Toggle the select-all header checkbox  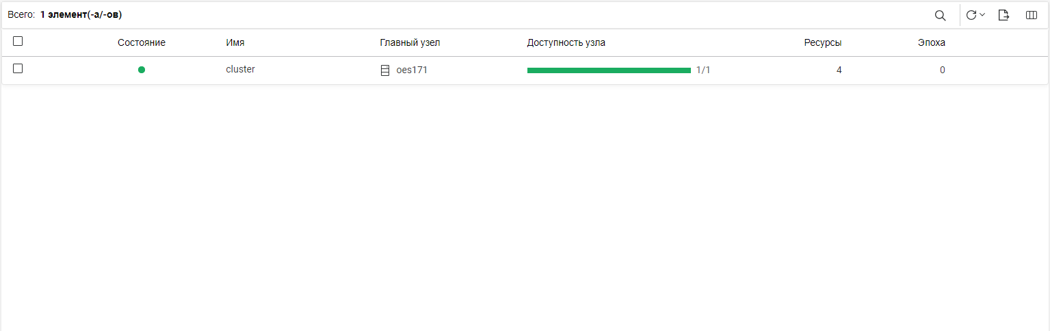tap(18, 41)
